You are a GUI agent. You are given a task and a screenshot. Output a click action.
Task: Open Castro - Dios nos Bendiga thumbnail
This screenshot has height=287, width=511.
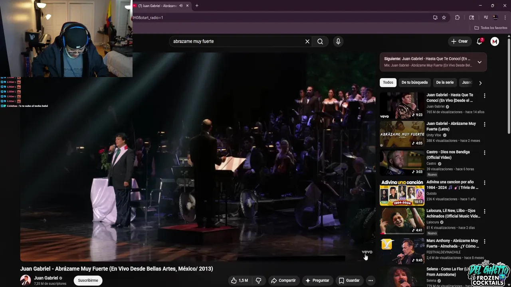tap(402, 163)
